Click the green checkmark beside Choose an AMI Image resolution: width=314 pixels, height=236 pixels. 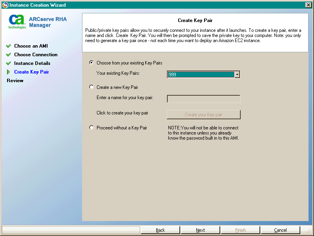(x=9, y=46)
